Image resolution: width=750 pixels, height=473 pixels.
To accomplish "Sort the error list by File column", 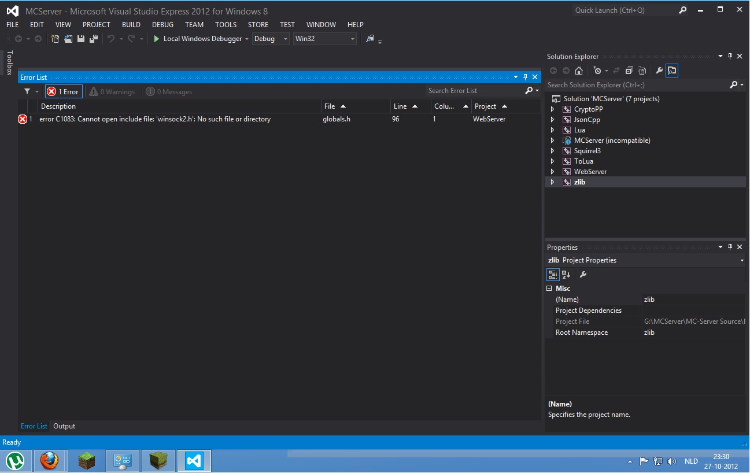I will pyautogui.click(x=330, y=106).
